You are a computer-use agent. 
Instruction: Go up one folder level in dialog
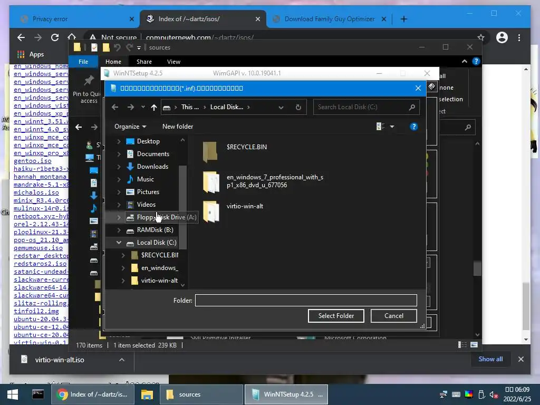point(154,107)
